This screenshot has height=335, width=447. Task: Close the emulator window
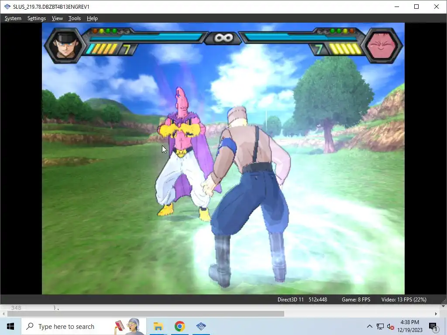click(437, 7)
